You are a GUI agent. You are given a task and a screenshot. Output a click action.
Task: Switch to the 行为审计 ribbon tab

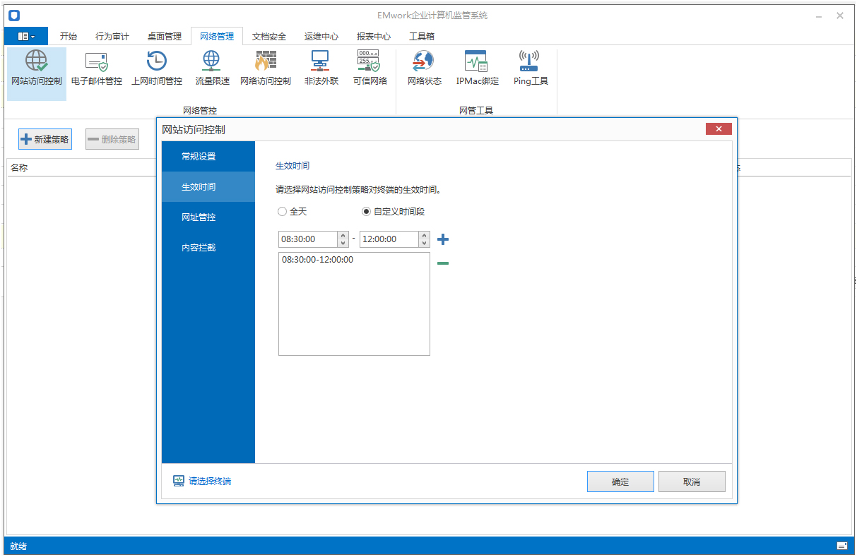tap(112, 36)
